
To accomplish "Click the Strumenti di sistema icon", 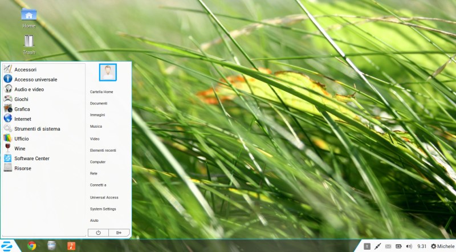I will pos(8,128).
